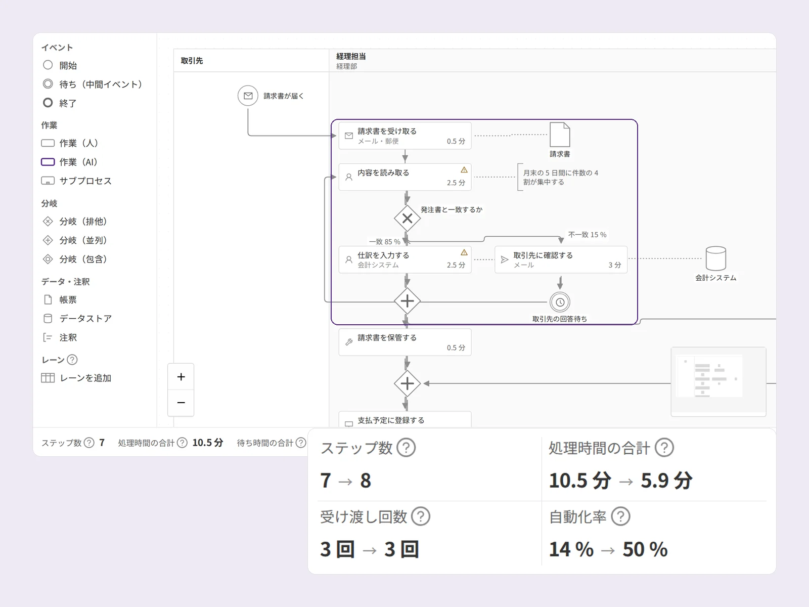Open 待ち時間の合計 help in the status bar
This screenshot has width=809, height=607.
pos(301,443)
